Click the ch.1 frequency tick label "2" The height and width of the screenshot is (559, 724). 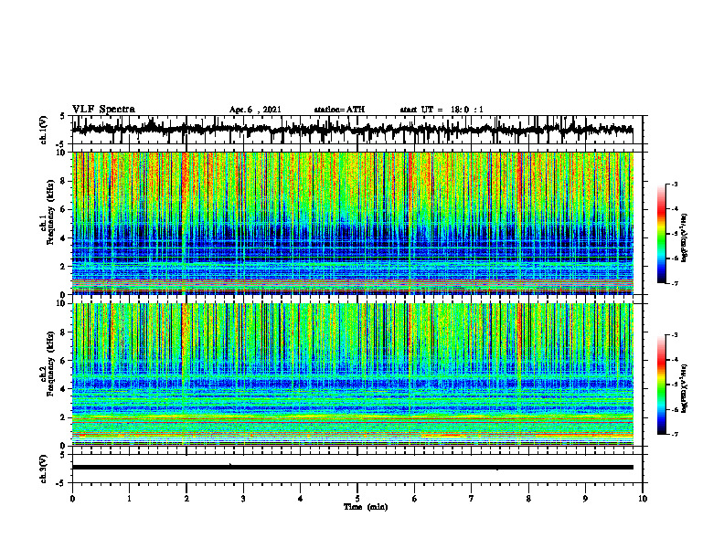[64, 267]
